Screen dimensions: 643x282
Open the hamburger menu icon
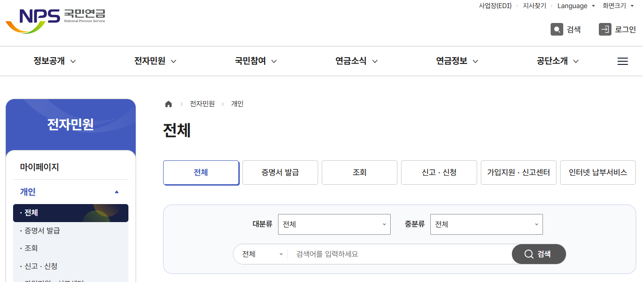pyautogui.click(x=622, y=61)
